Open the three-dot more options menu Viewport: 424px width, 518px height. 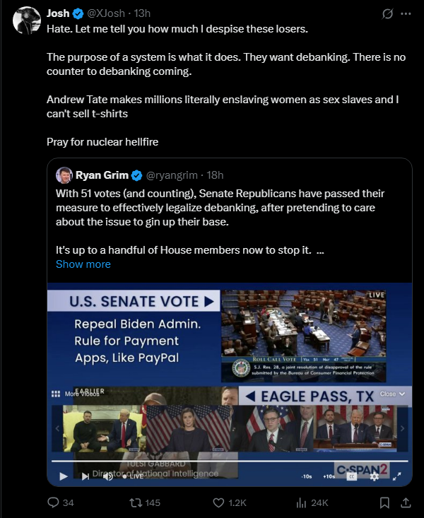pos(406,13)
